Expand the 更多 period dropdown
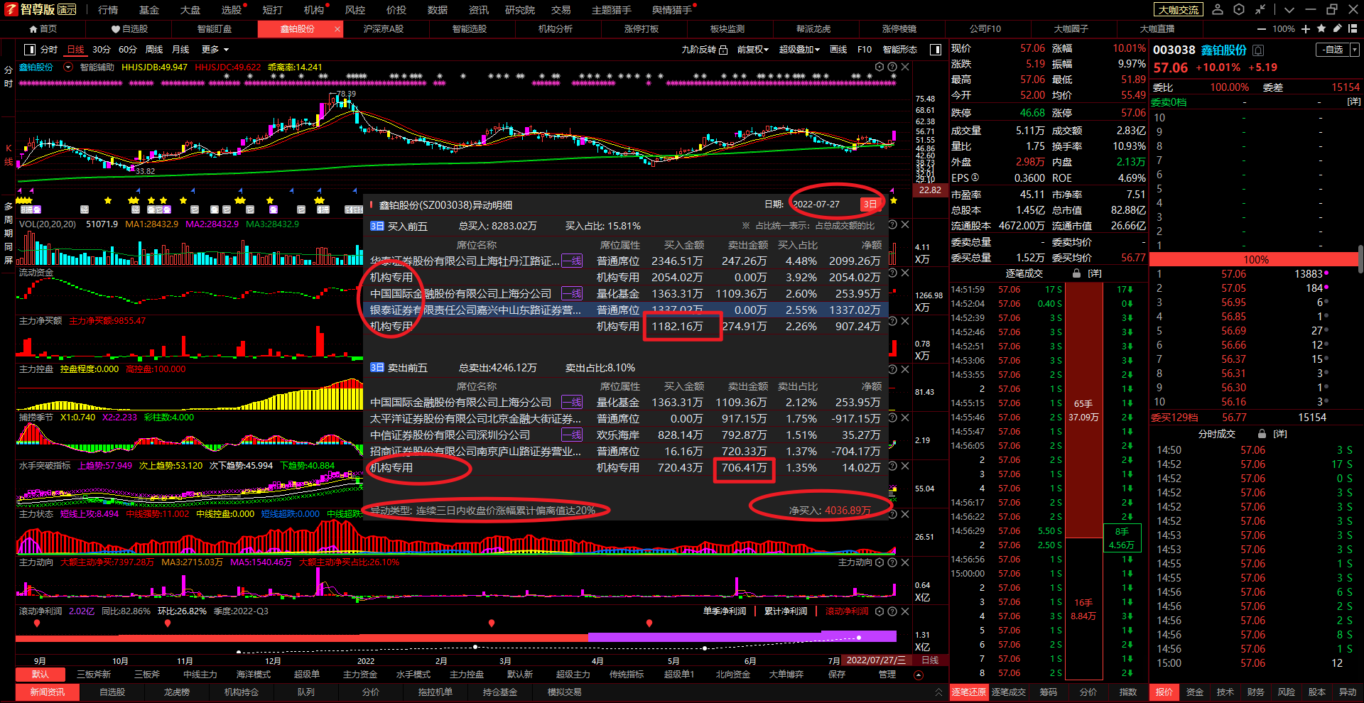This screenshot has height=703, width=1364. [215, 50]
